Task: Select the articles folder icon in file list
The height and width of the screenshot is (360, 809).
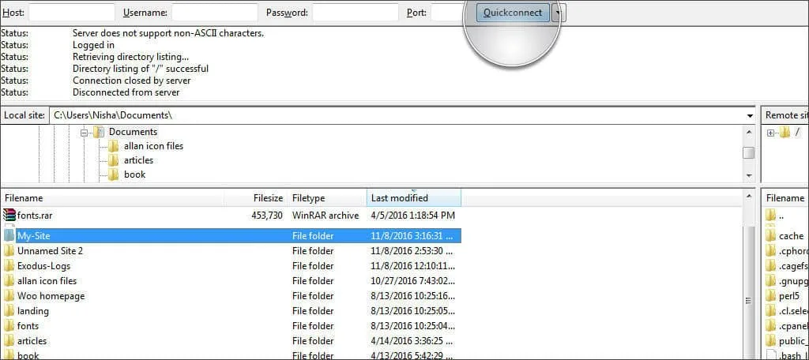Action: click(x=9, y=340)
